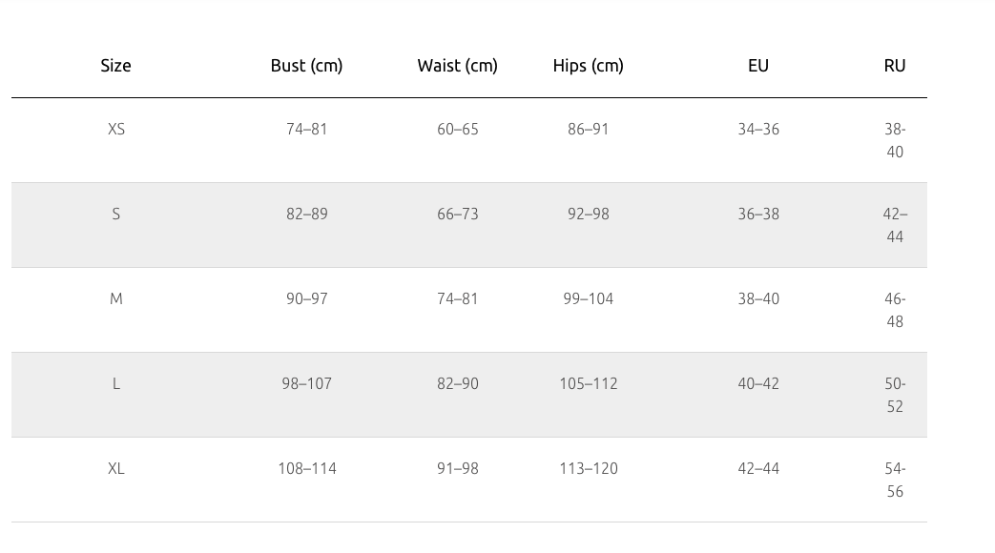Click the RU column header

pyautogui.click(x=895, y=66)
